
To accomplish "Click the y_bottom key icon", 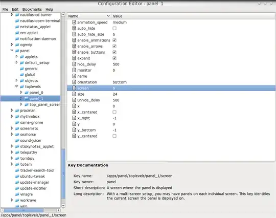I will click(x=74, y=130).
